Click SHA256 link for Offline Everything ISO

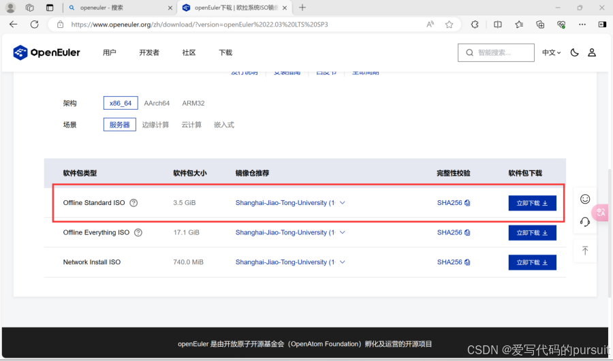(450, 232)
